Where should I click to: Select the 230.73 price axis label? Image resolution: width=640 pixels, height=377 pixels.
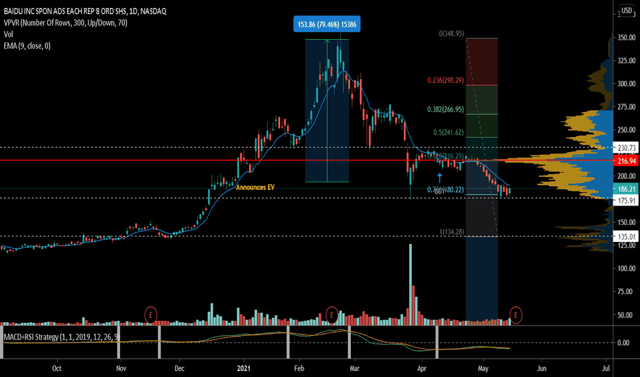tap(626, 147)
